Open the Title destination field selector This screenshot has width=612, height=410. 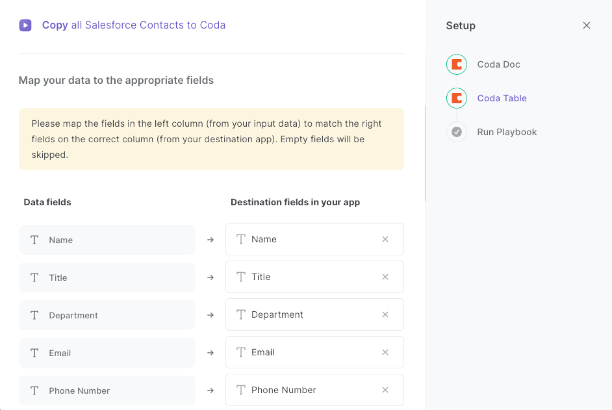314,277
